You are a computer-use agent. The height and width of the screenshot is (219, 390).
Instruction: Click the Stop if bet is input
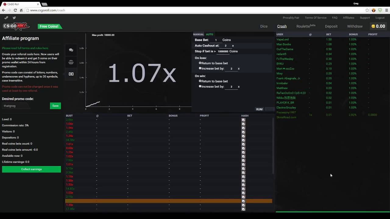coord(223,51)
